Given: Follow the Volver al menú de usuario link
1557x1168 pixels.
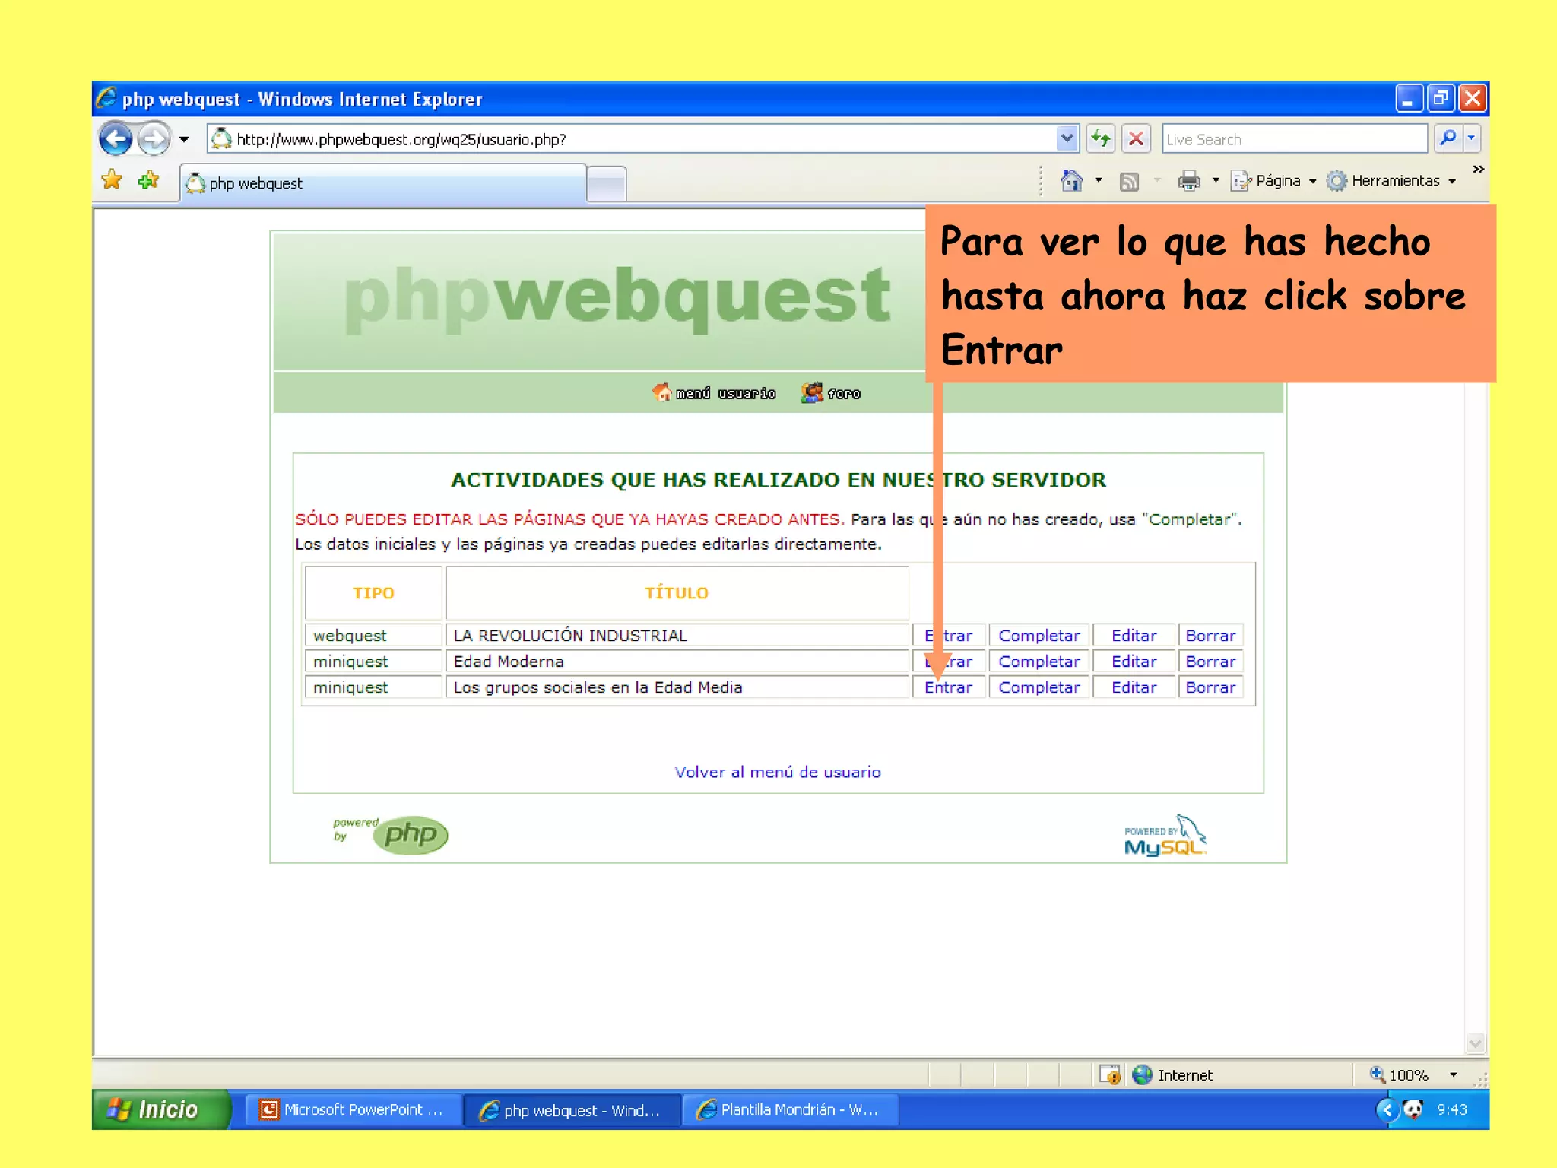Looking at the screenshot, I should click(x=777, y=772).
